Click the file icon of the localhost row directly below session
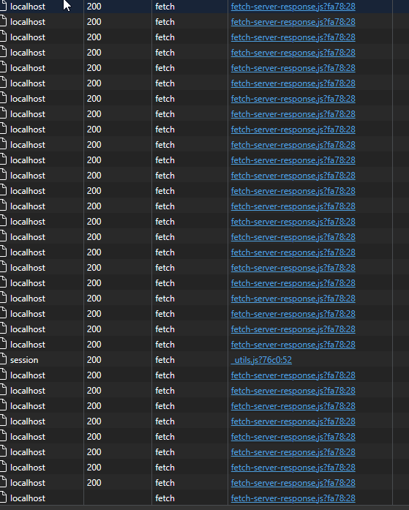 (3, 375)
